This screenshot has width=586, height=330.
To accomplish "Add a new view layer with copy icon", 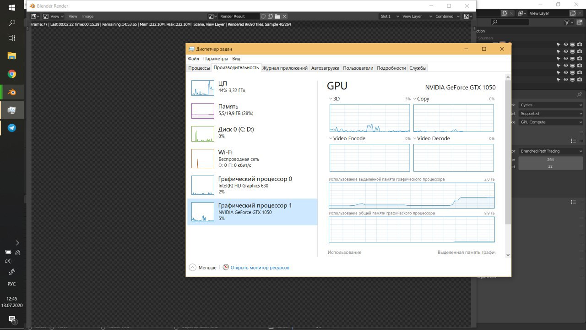I will 572,13.
